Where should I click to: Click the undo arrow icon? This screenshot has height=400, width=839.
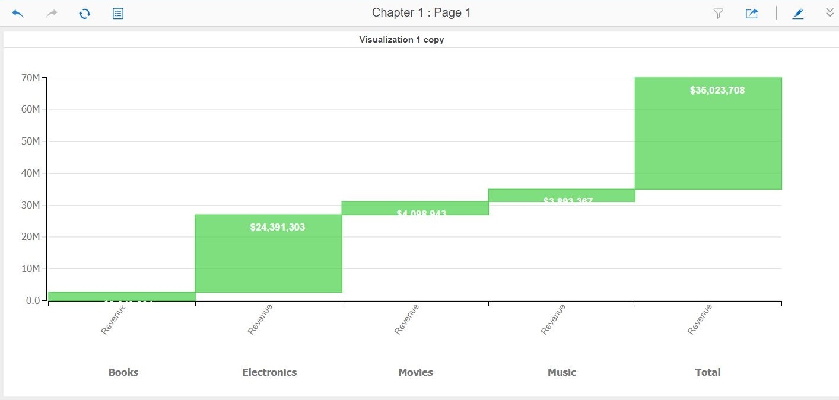(18, 13)
